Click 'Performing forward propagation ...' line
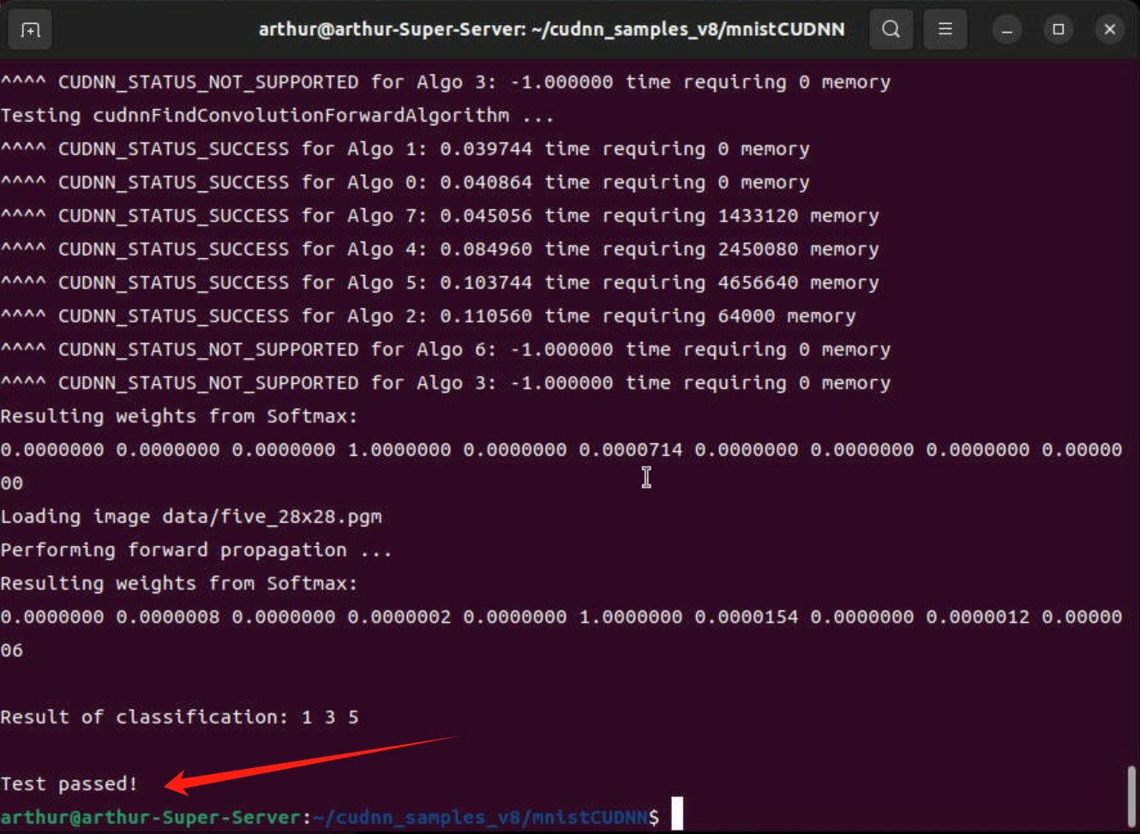 click(196, 550)
